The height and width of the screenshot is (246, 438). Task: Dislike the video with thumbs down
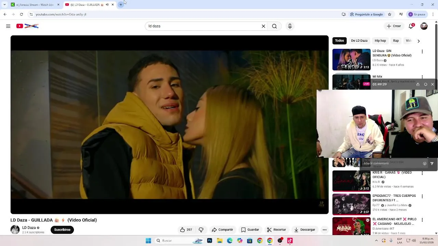pyautogui.click(x=201, y=230)
